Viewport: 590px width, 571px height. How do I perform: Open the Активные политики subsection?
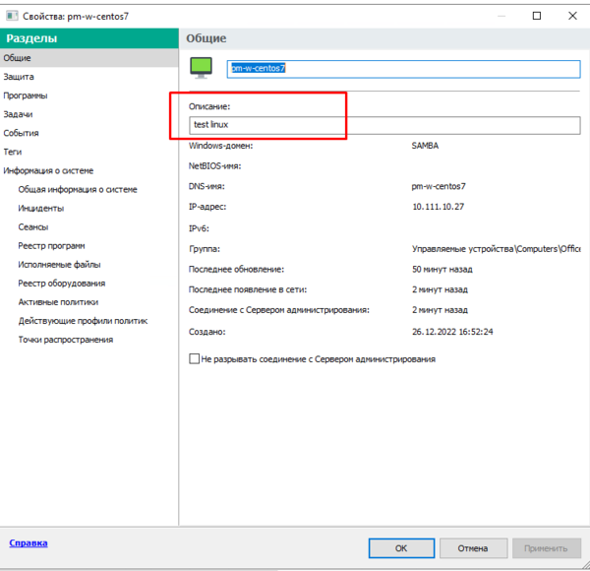pos(58,302)
